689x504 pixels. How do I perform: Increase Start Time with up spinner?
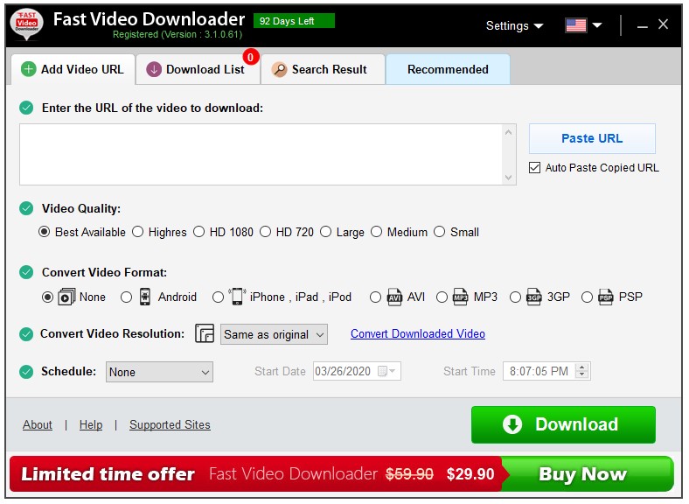582,367
